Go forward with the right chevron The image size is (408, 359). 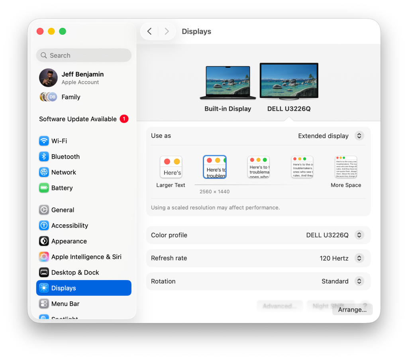pyautogui.click(x=167, y=31)
